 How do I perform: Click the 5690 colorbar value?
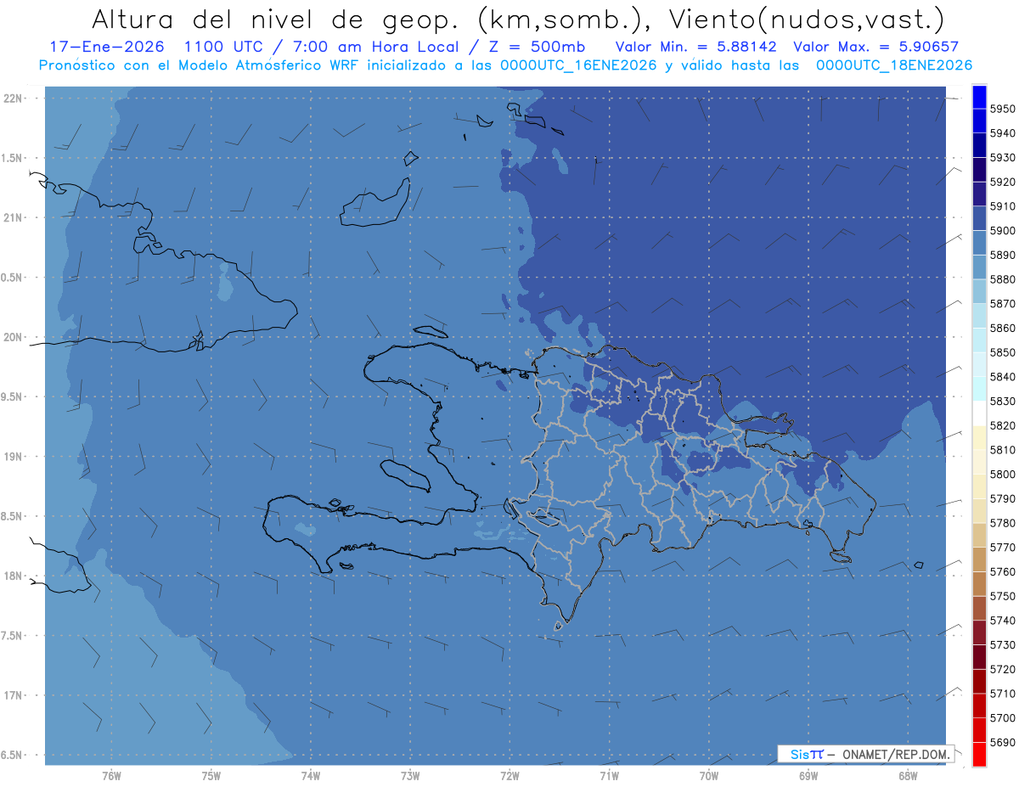1003,742
